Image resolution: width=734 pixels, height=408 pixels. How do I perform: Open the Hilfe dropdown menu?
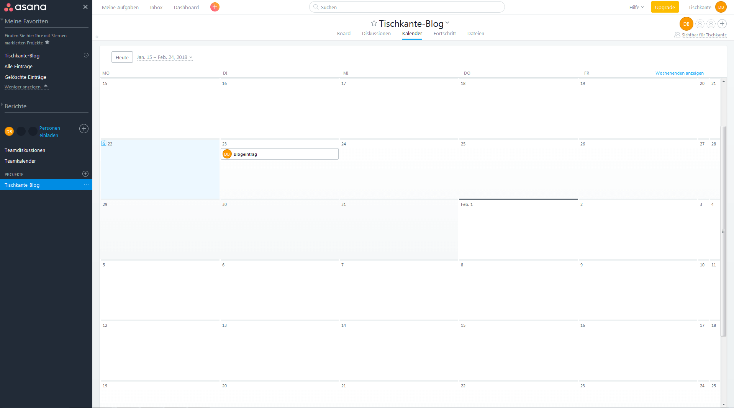(636, 7)
